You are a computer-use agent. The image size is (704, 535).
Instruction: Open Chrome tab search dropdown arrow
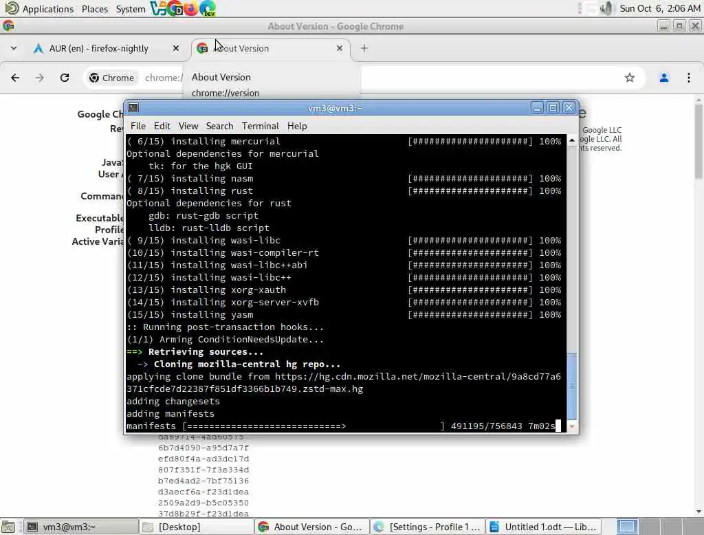(14, 48)
